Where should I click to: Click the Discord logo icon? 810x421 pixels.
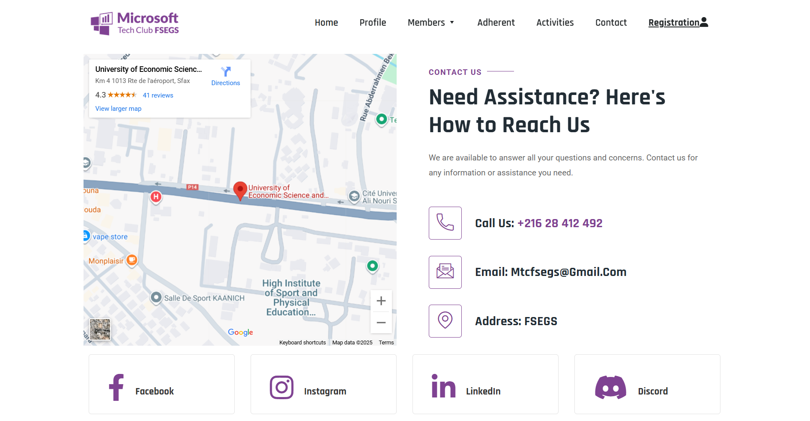click(610, 388)
